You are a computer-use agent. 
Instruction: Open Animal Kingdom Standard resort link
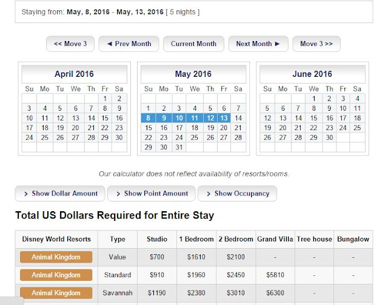click(56, 275)
